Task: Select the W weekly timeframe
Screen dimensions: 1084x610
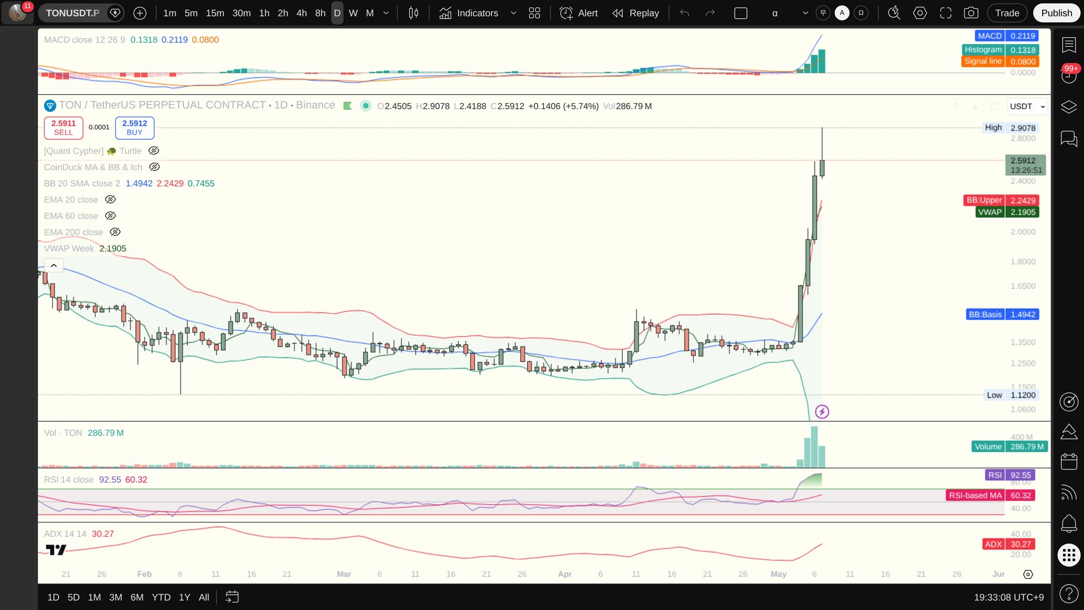Action: coord(353,13)
